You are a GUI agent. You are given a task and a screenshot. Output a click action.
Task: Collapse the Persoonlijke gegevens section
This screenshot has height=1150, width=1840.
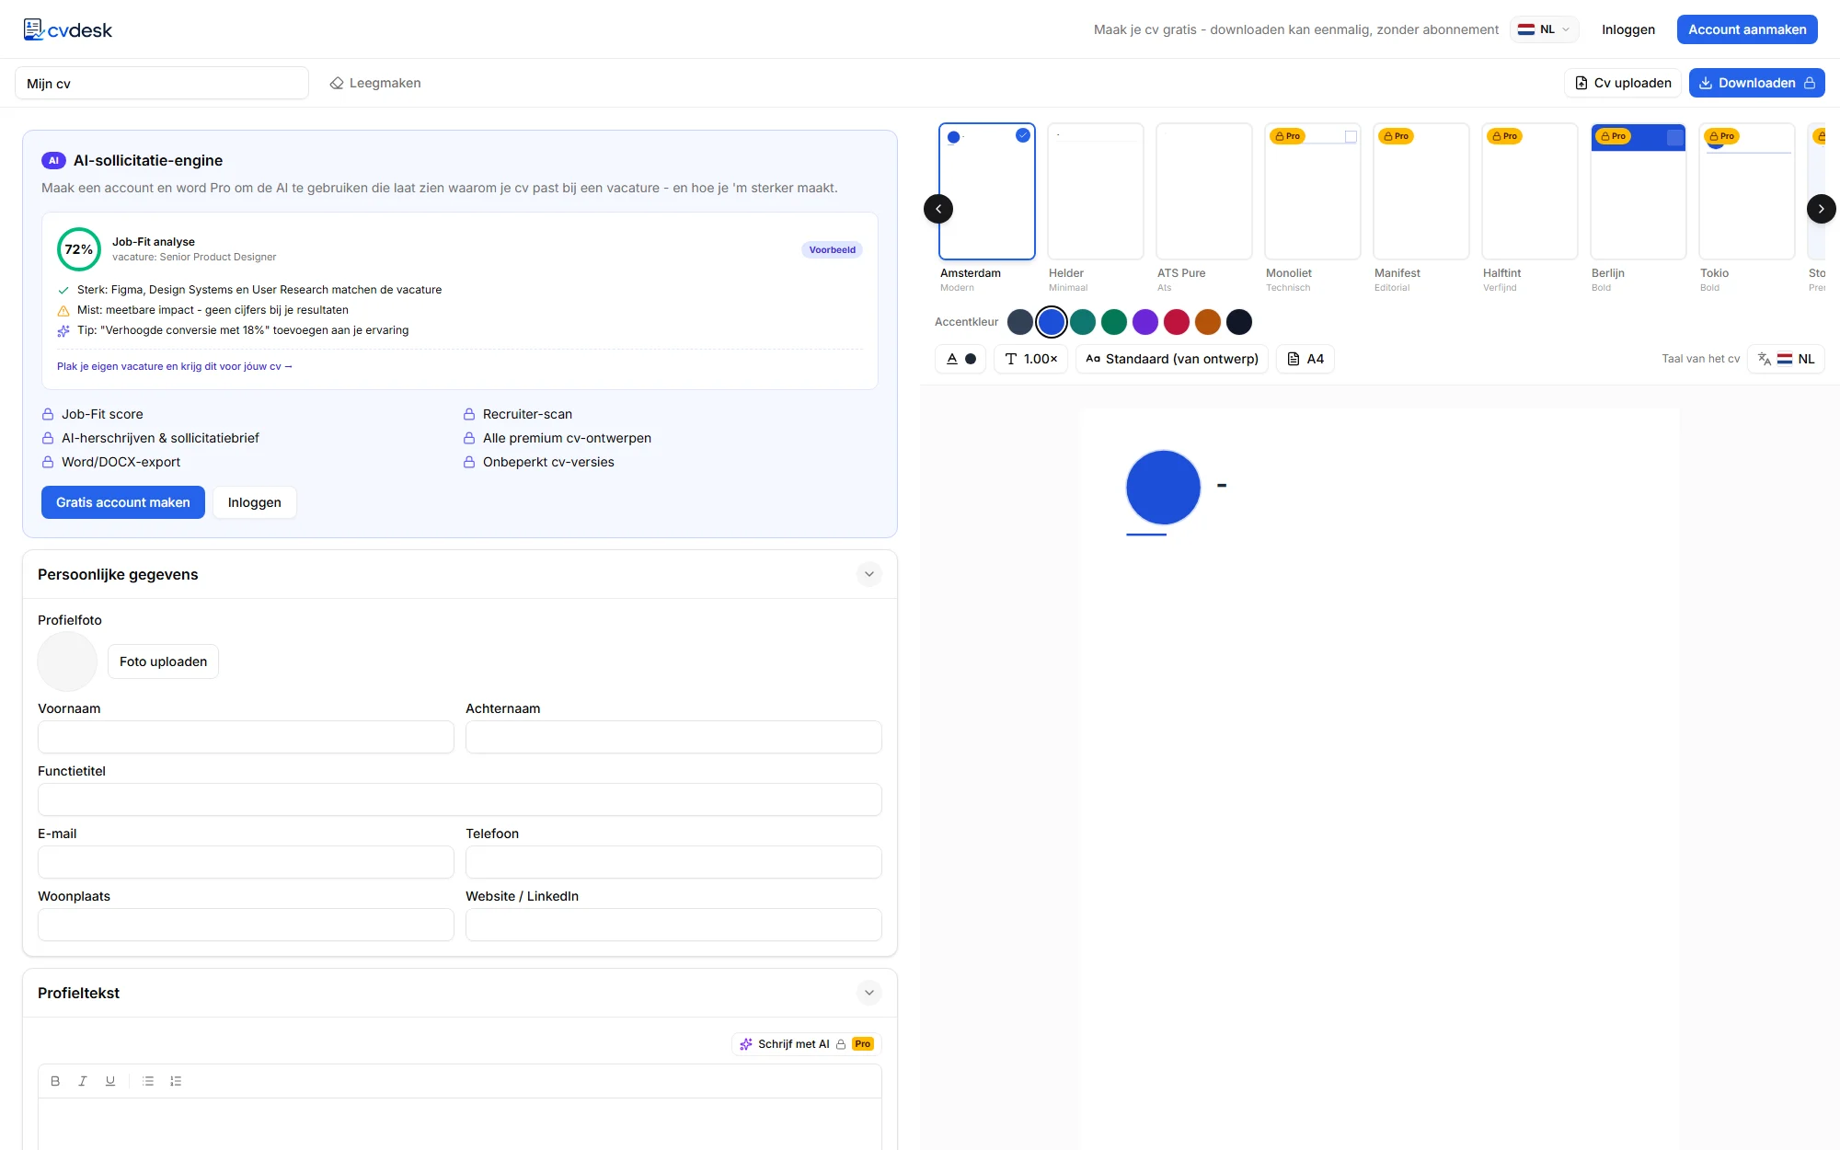click(869, 574)
